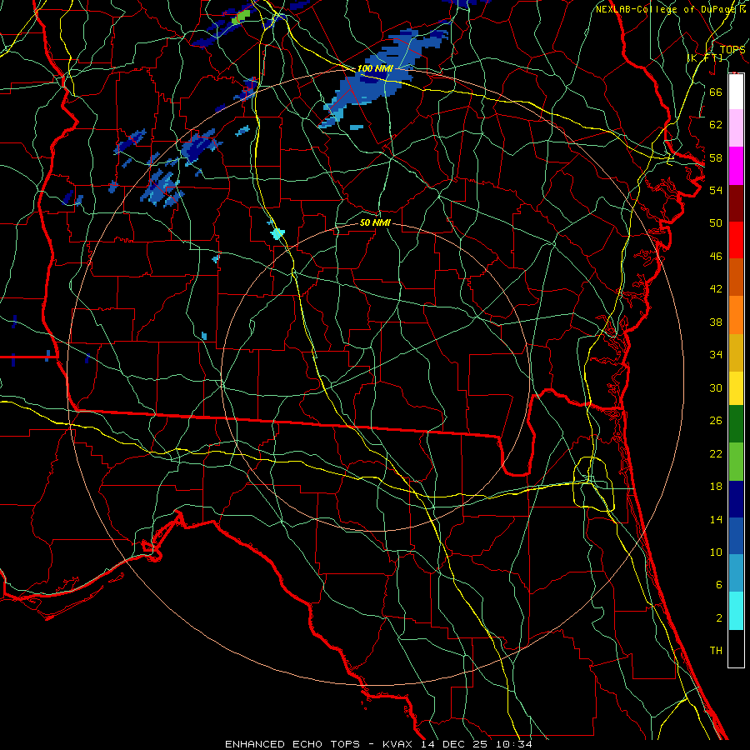Click the magenta 58 kft legend swatch

(736, 166)
